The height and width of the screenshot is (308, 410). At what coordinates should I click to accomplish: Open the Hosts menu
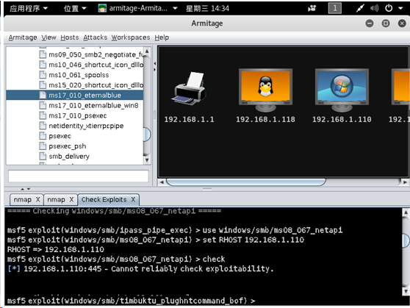70,37
